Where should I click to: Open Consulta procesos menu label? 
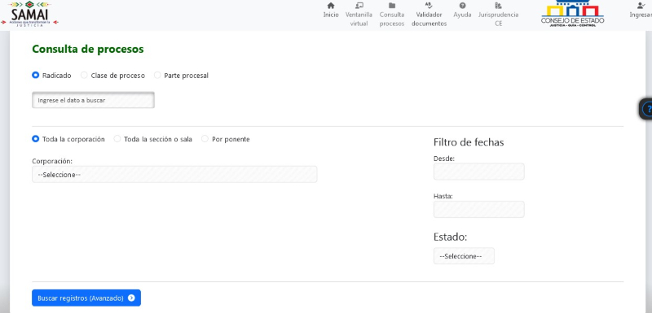[x=392, y=19]
